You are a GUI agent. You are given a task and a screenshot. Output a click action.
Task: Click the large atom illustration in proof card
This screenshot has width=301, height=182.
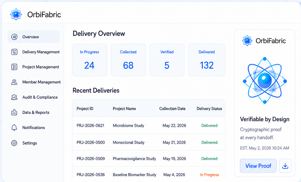[x=265, y=80]
